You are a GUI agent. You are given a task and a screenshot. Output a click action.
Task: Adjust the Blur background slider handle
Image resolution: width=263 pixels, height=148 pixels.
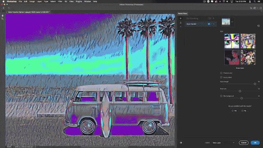pyautogui.click(x=242, y=98)
